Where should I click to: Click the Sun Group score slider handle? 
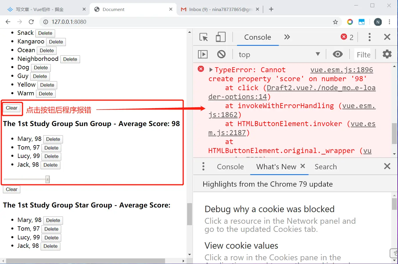[x=48, y=179]
